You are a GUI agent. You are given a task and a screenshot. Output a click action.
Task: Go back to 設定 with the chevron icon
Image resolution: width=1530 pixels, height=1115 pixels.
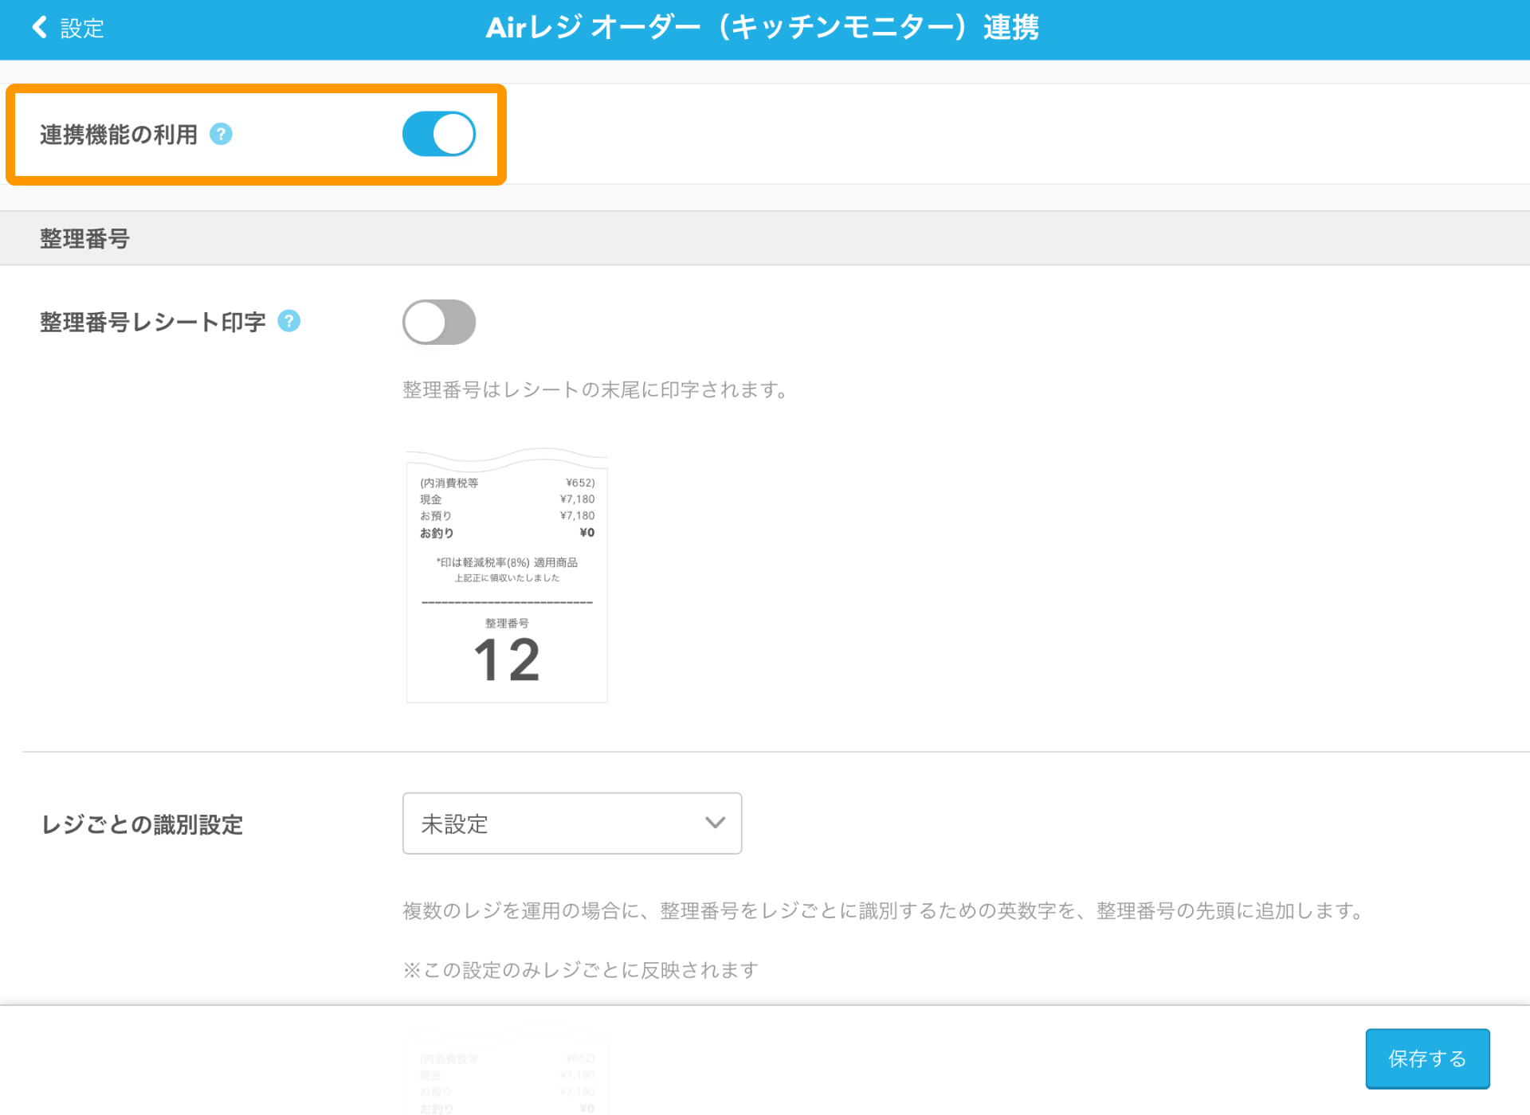[x=39, y=28]
